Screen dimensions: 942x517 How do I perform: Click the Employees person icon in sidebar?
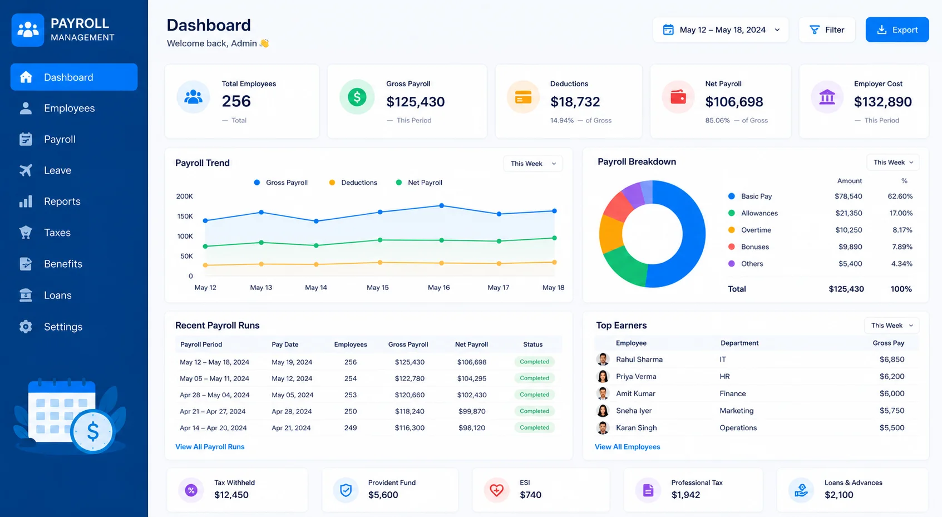26,108
